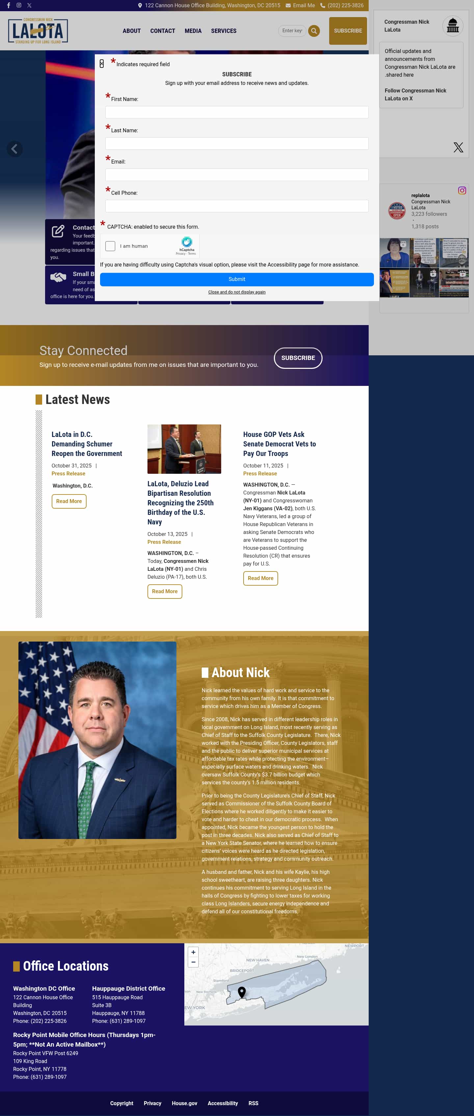The height and width of the screenshot is (1116, 474).
Task: Click Press Release tag under October 13 article
Action: (164, 542)
